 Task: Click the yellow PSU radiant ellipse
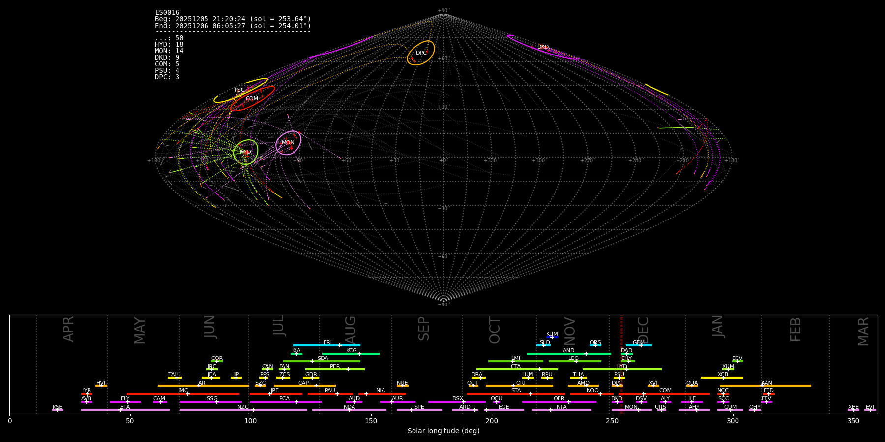click(x=240, y=90)
